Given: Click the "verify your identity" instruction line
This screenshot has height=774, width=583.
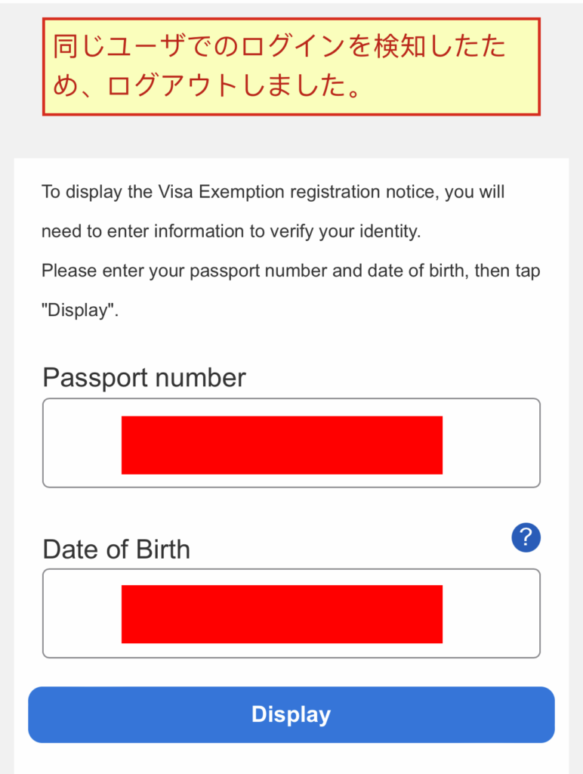Looking at the screenshot, I should 231,231.
